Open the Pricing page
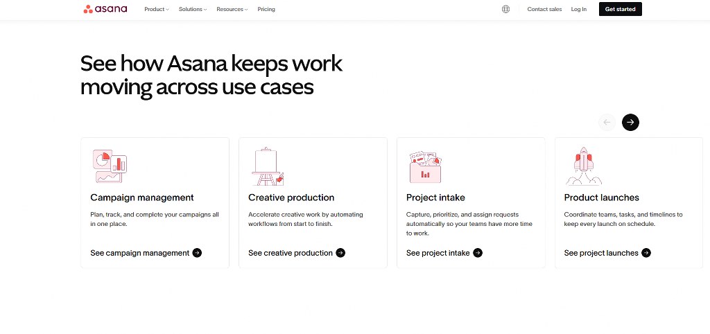The height and width of the screenshot is (334, 710). coord(266,9)
